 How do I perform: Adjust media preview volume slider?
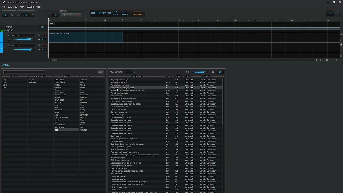pyautogui.click(x=199, y=72)
